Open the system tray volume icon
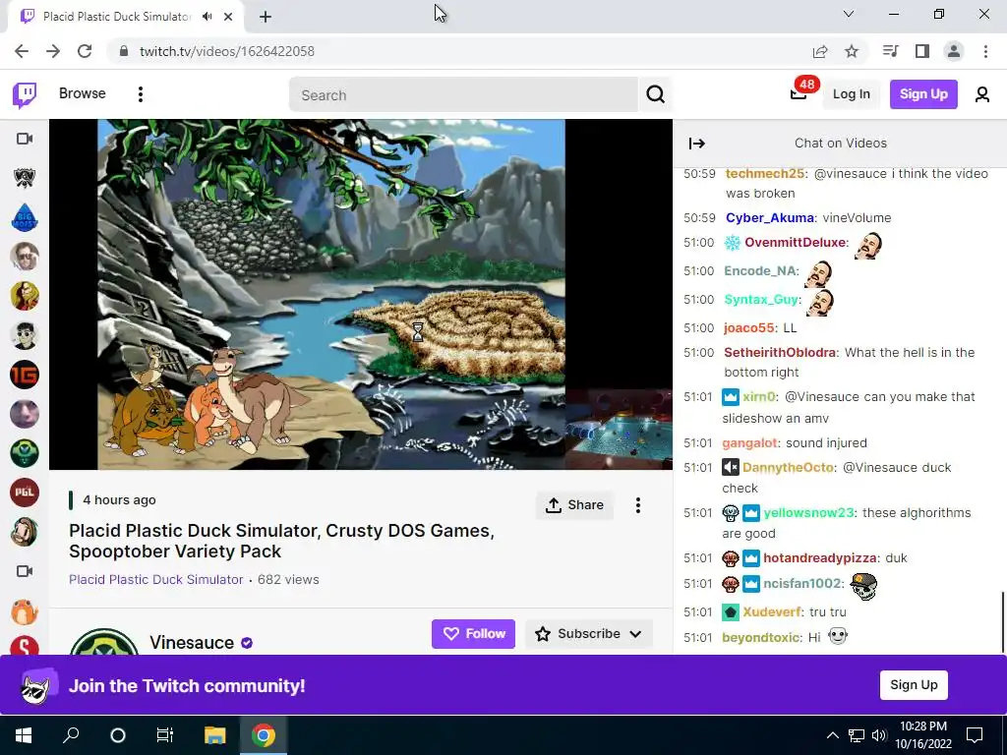 (879, 735)
